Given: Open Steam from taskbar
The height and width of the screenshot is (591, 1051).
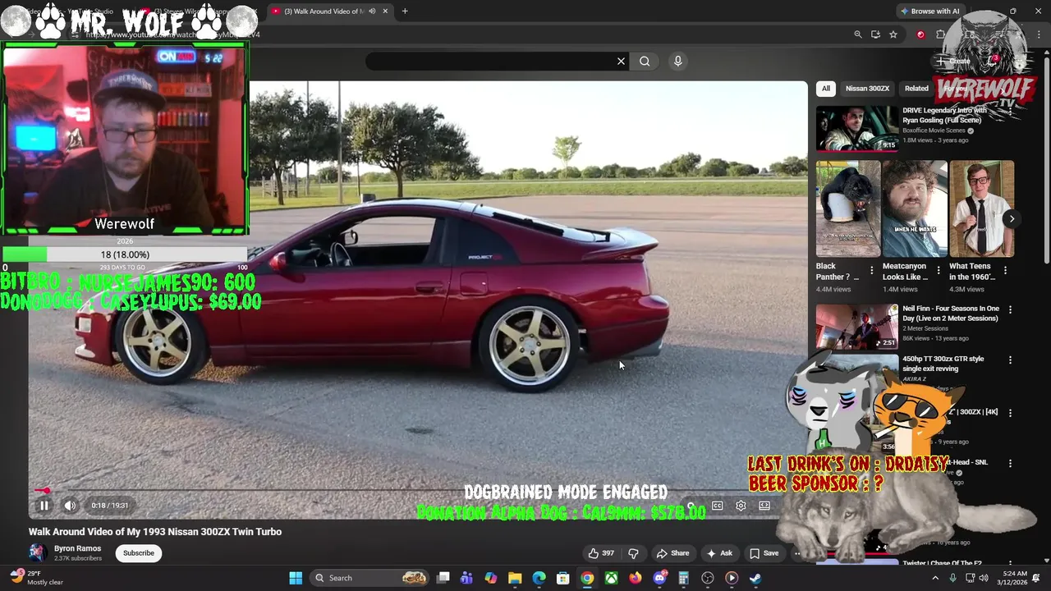Looking at the screenshot, I should (755, 578).
